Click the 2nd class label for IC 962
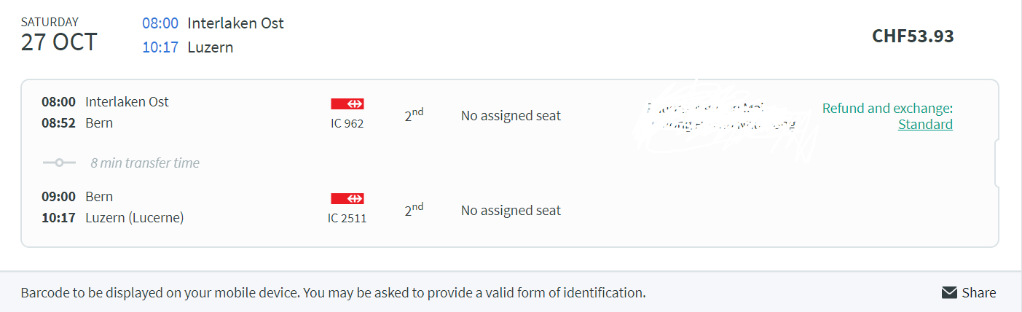 coord(414,114)
